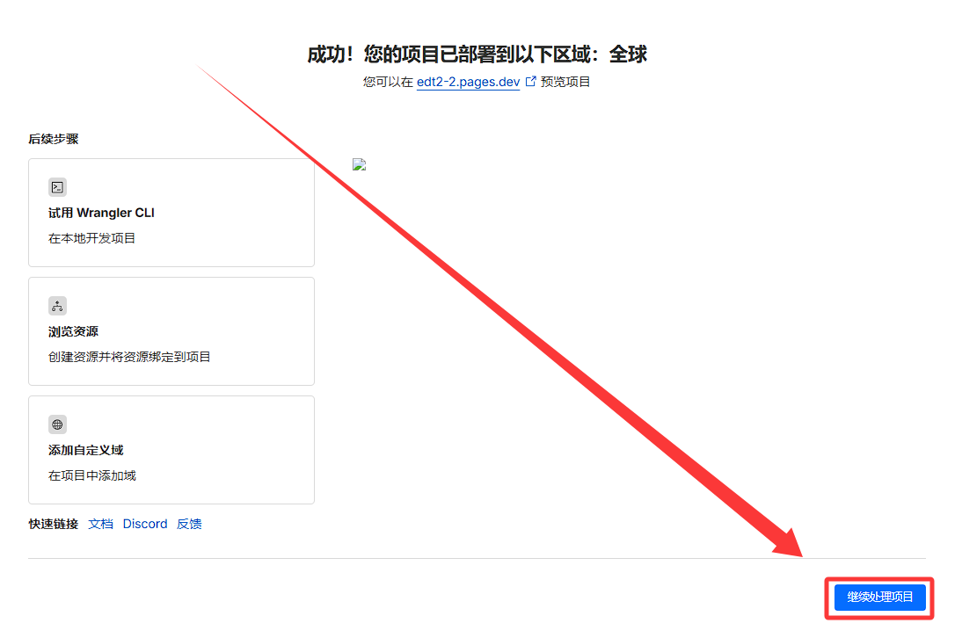This screenshot has height=638, width=962.
Task: Click the 预览项目 text after the link
Action: point(565,82)
